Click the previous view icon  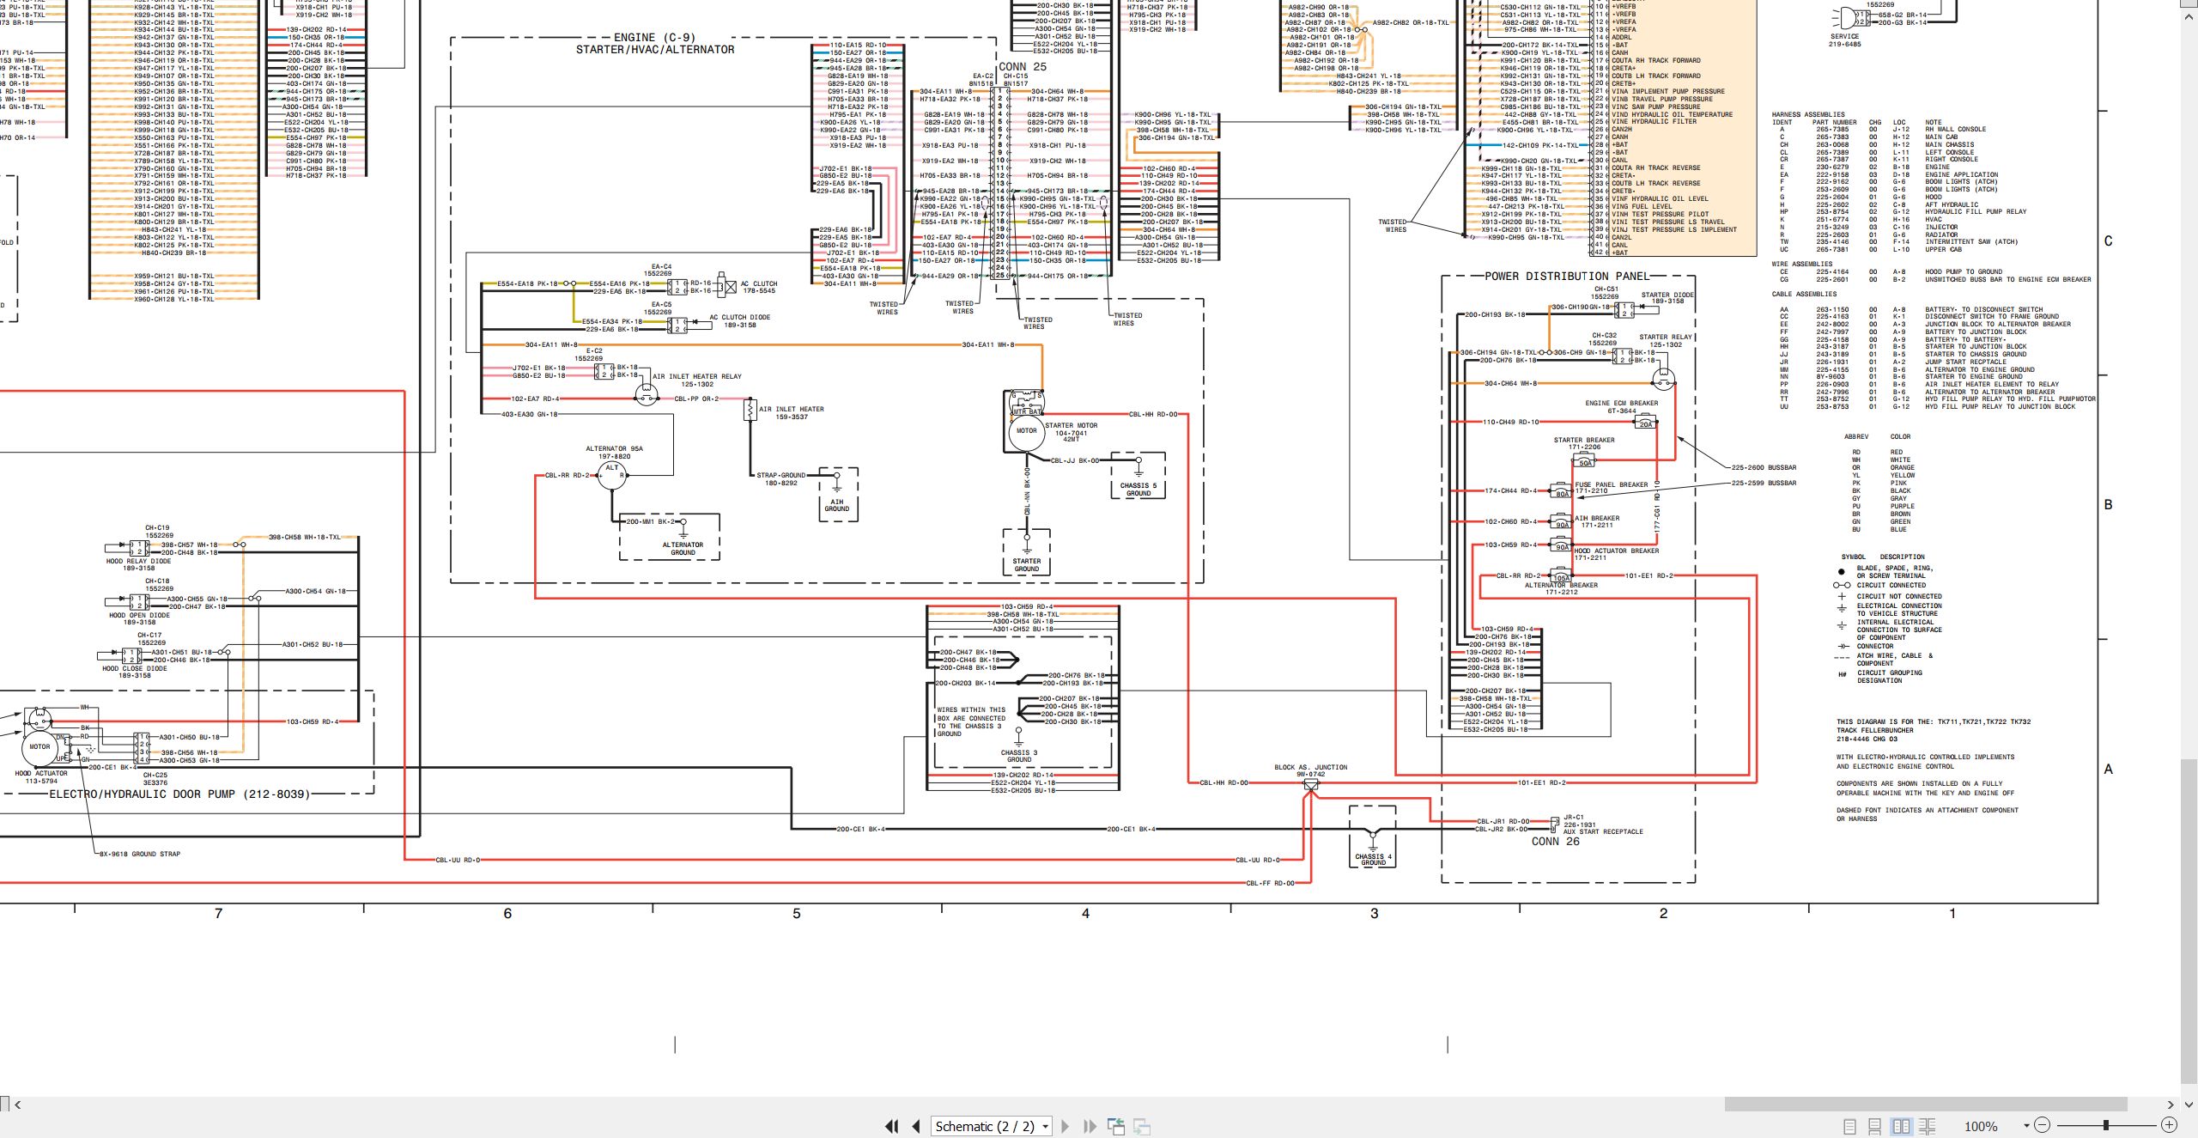point(1116,1126)
